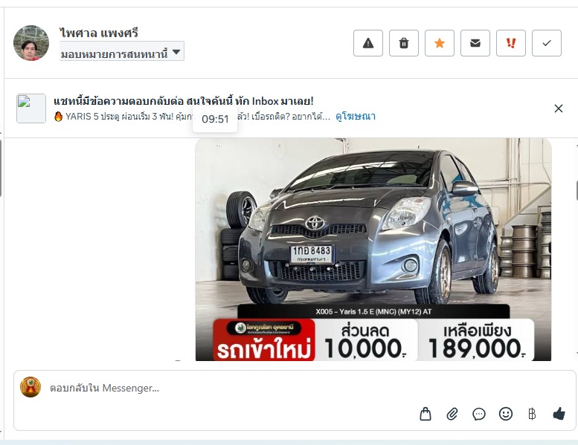Click broken ad thumbnail image
The width and height of the screenshot is (578, 445).
point(31,108)
